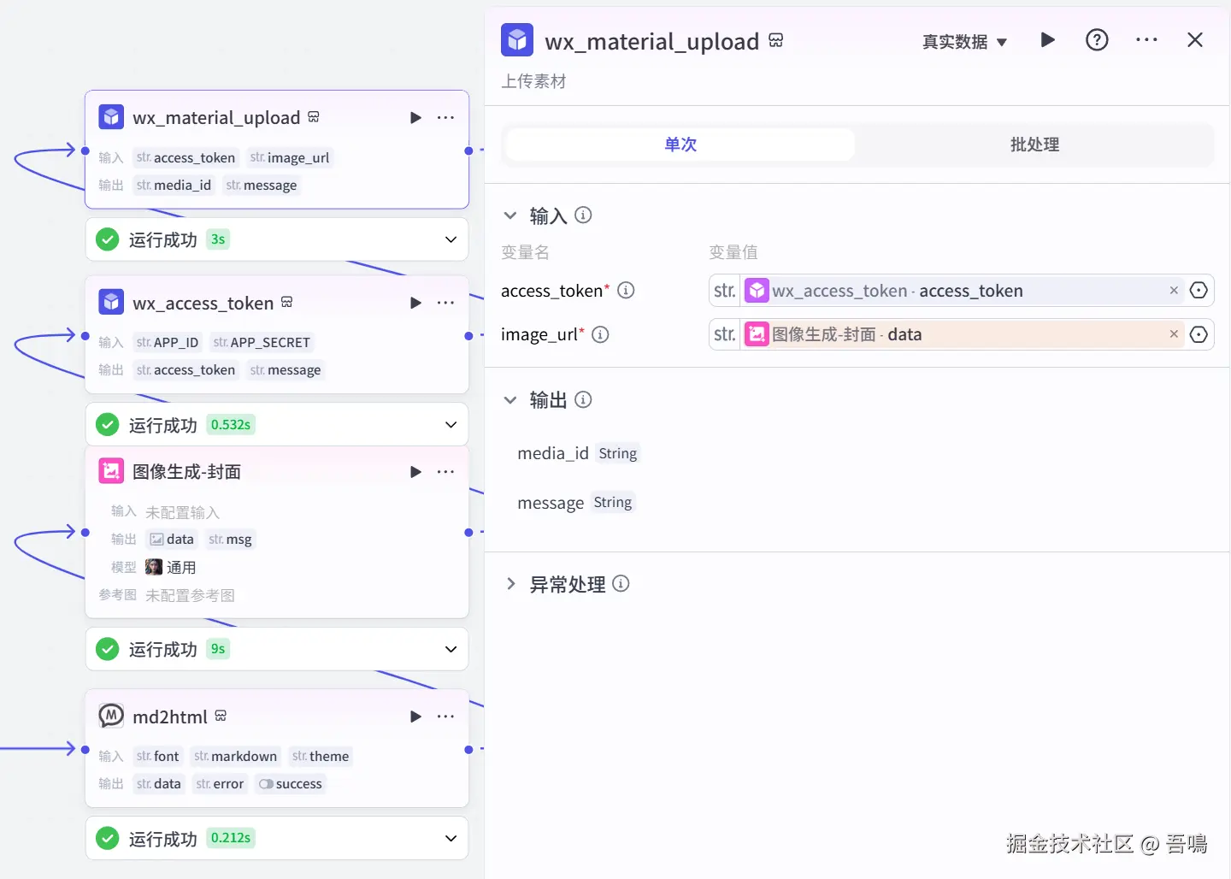The image size is (1231, 879).
Task: Open more options in side panel header
Action: click(x=1146, y=39)
